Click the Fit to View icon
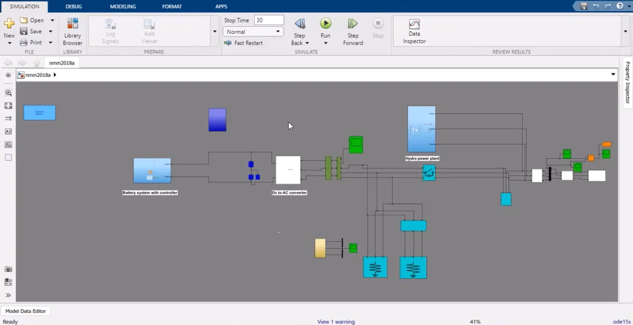The width and height of the screenshot is (633, 325). pyautogui.click(x=8, y=106)
